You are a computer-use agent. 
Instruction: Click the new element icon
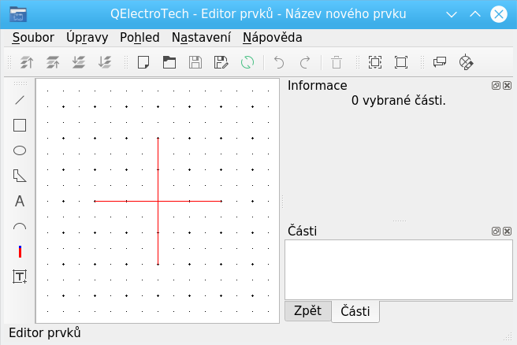(143, 62)
